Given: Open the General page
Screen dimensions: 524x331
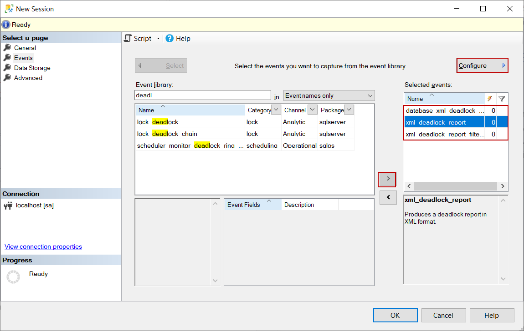Looking at the screenshot, I should coord(25,48).
